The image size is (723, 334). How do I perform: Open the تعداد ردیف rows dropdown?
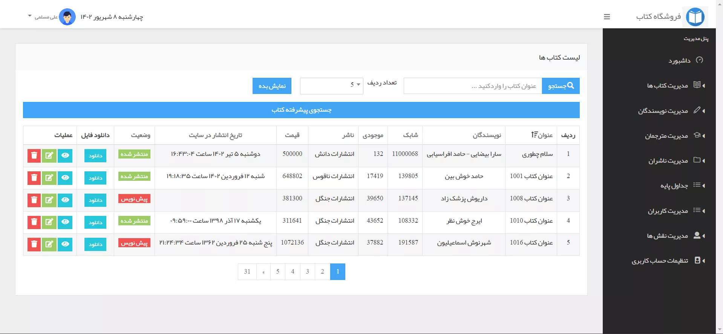[332, 86]
